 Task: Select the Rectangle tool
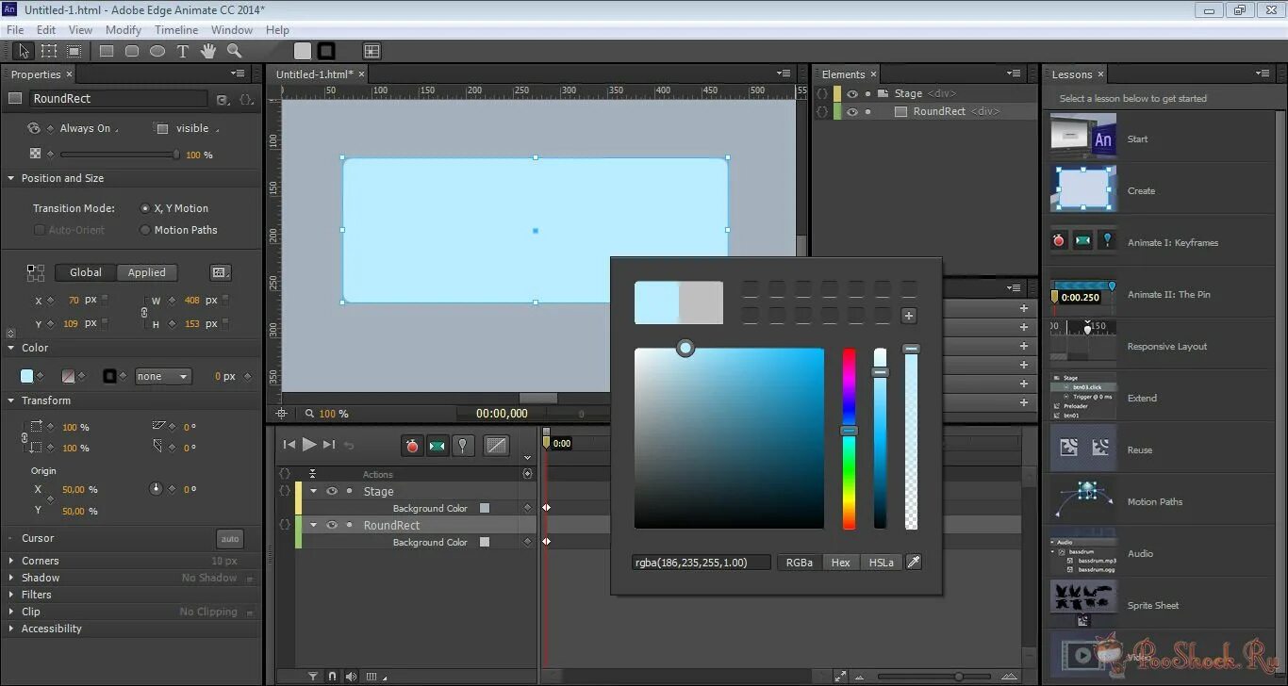click(107, 51)
